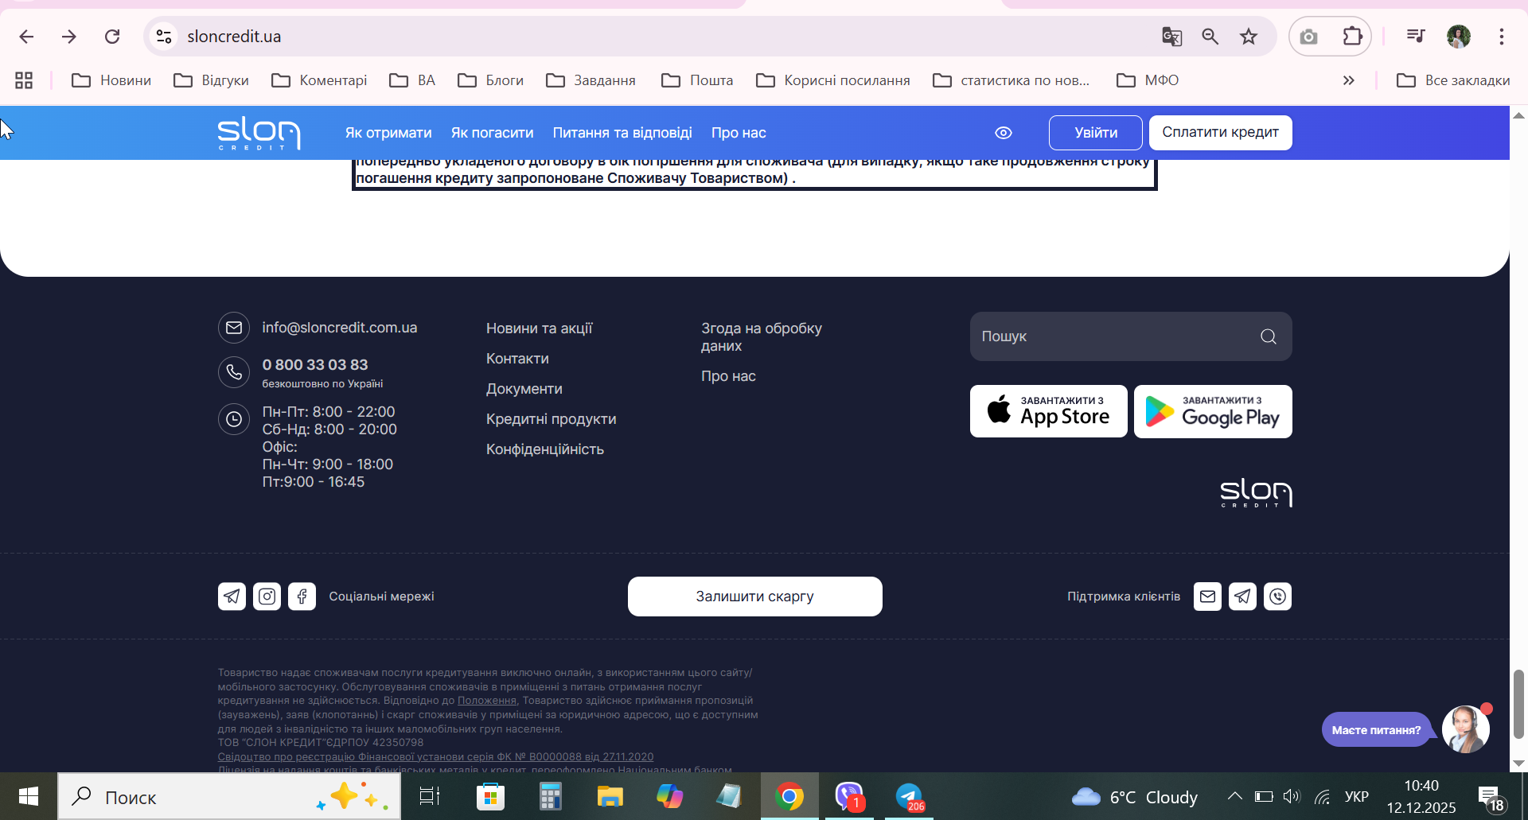The image size is (1528, 820).
Task: Open the media controls icon
Action: (x=1415, y=37)
